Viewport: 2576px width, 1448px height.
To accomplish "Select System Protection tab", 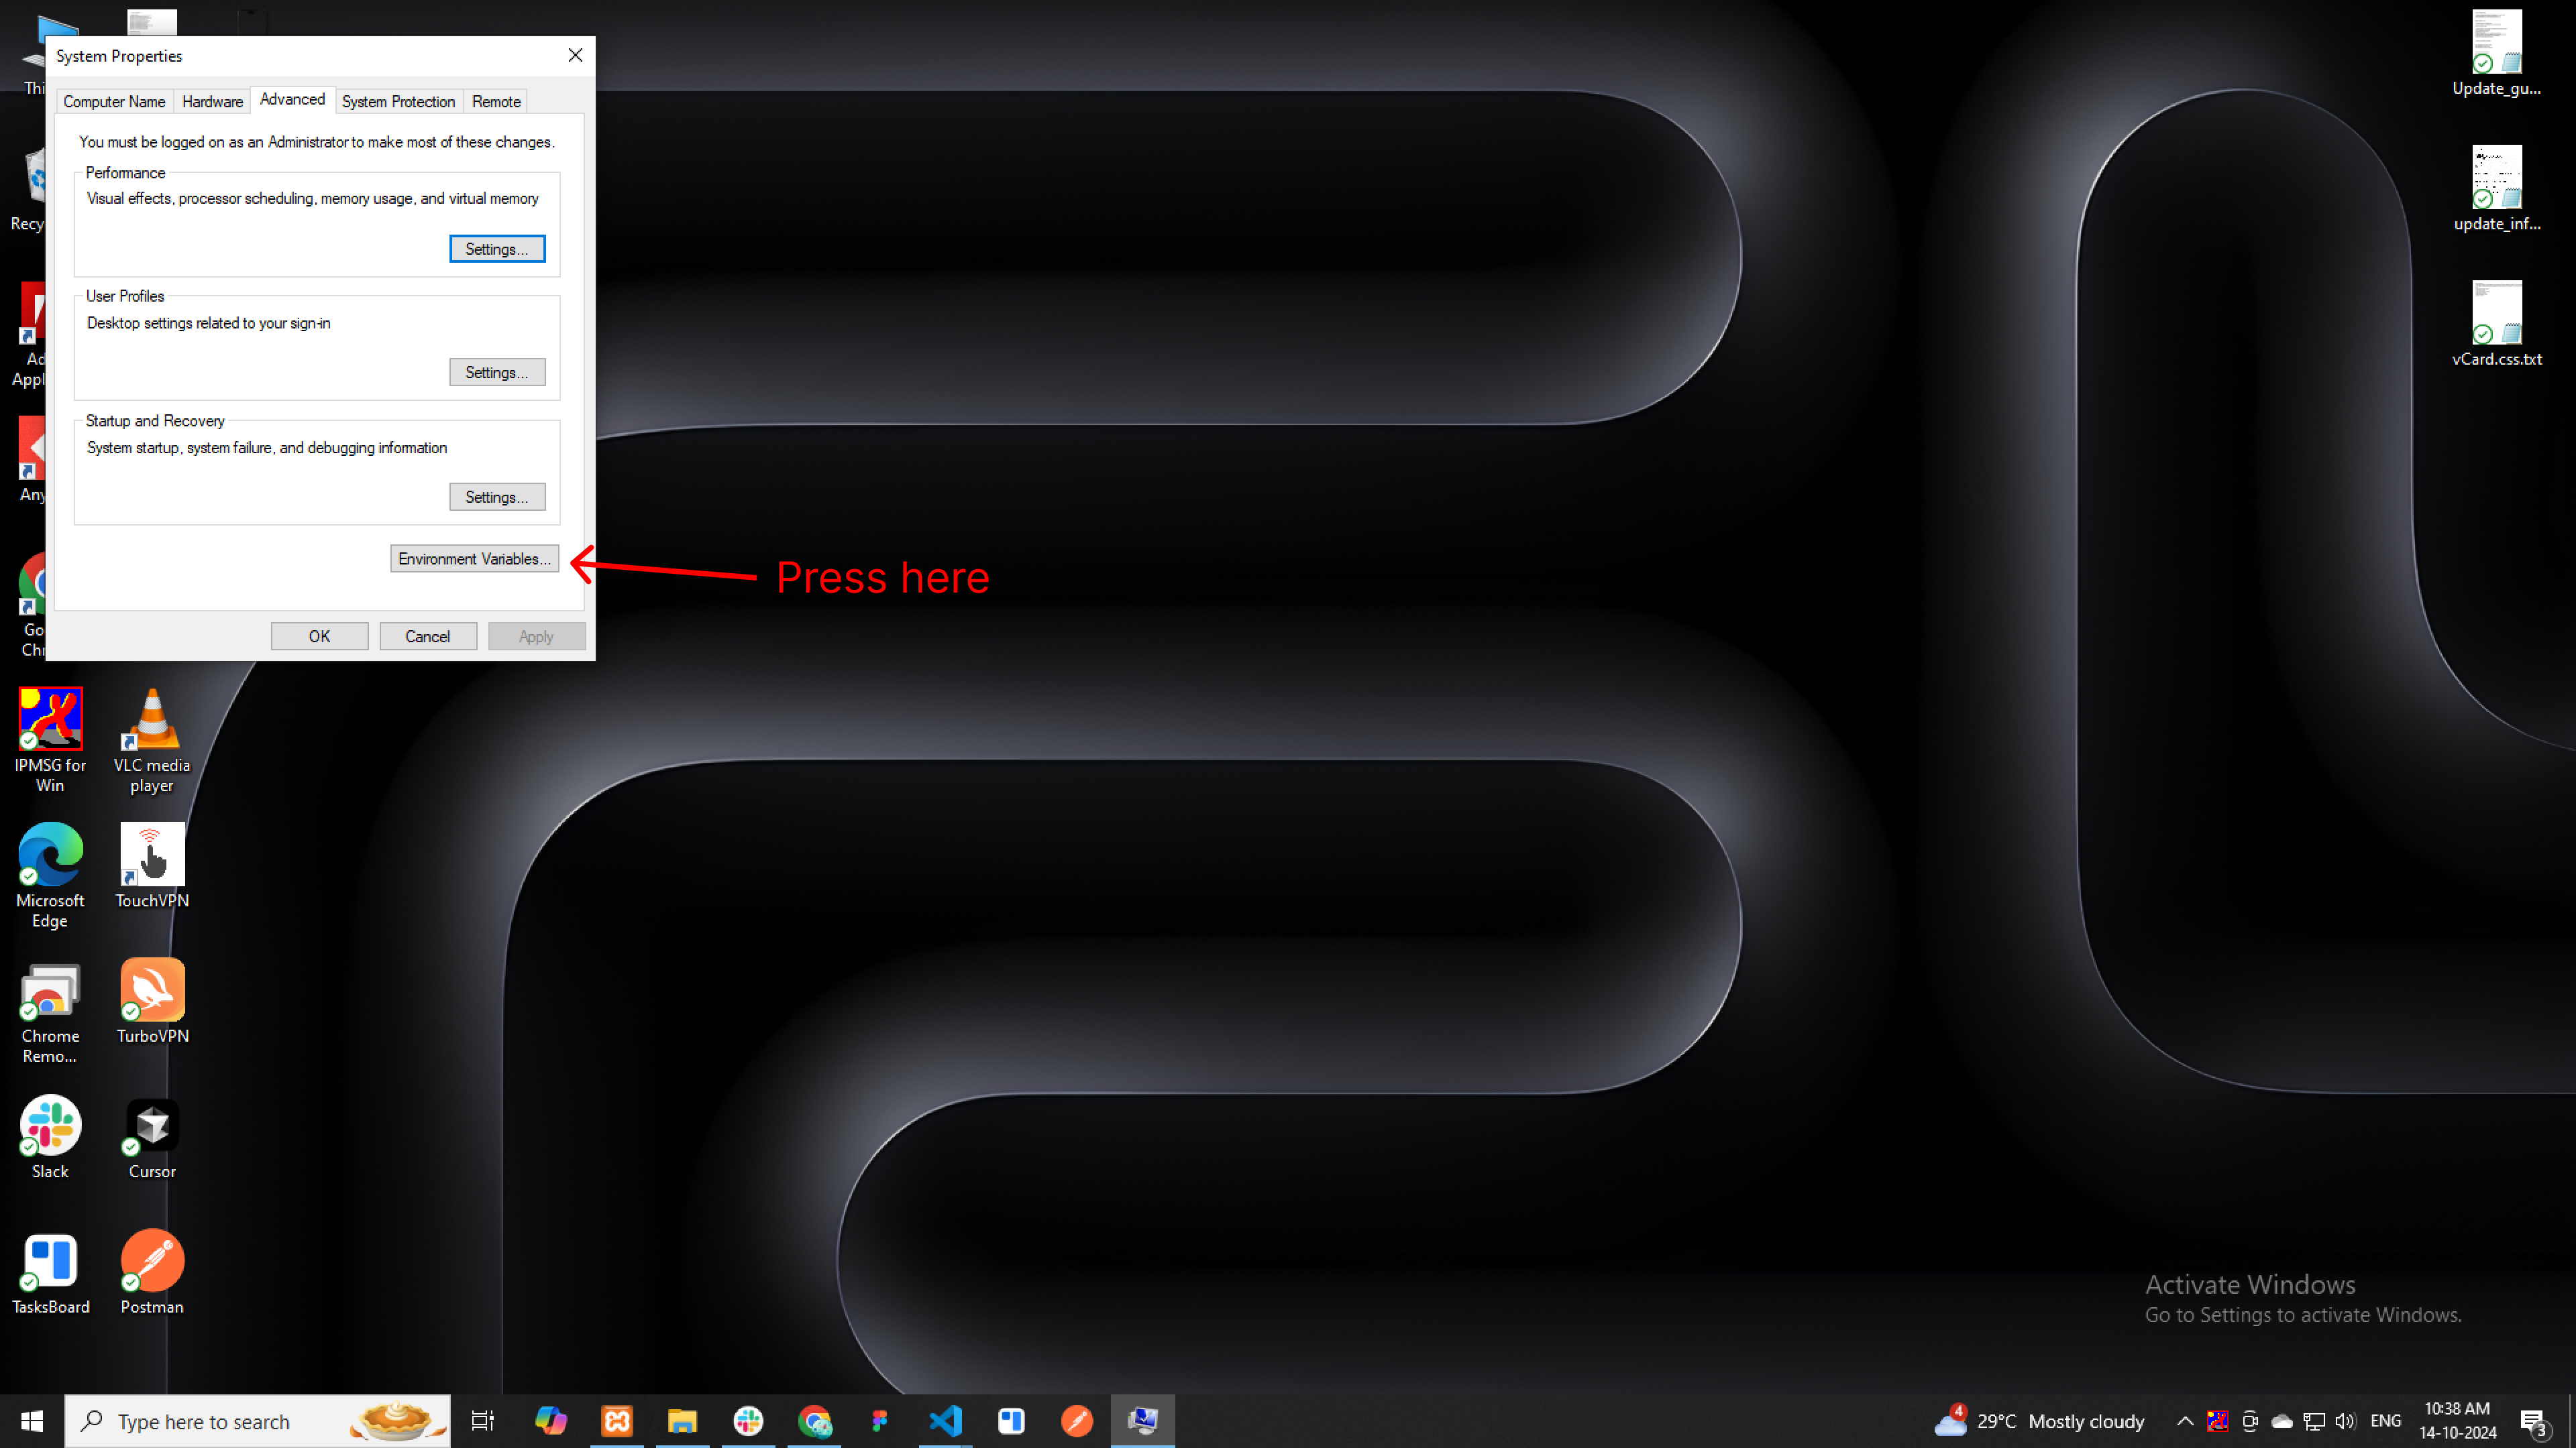I will 398,101.
